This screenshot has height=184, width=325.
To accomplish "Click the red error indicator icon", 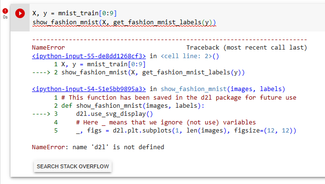I will (5, 11).
